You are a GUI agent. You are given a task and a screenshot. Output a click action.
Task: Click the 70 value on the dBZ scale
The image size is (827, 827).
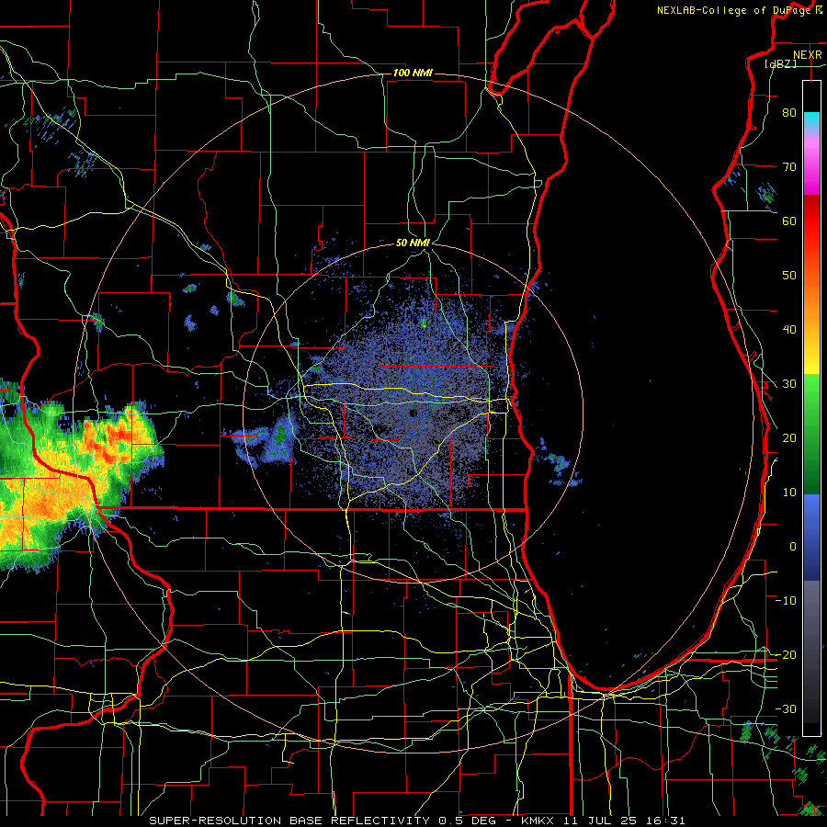[x=789, y=166]
